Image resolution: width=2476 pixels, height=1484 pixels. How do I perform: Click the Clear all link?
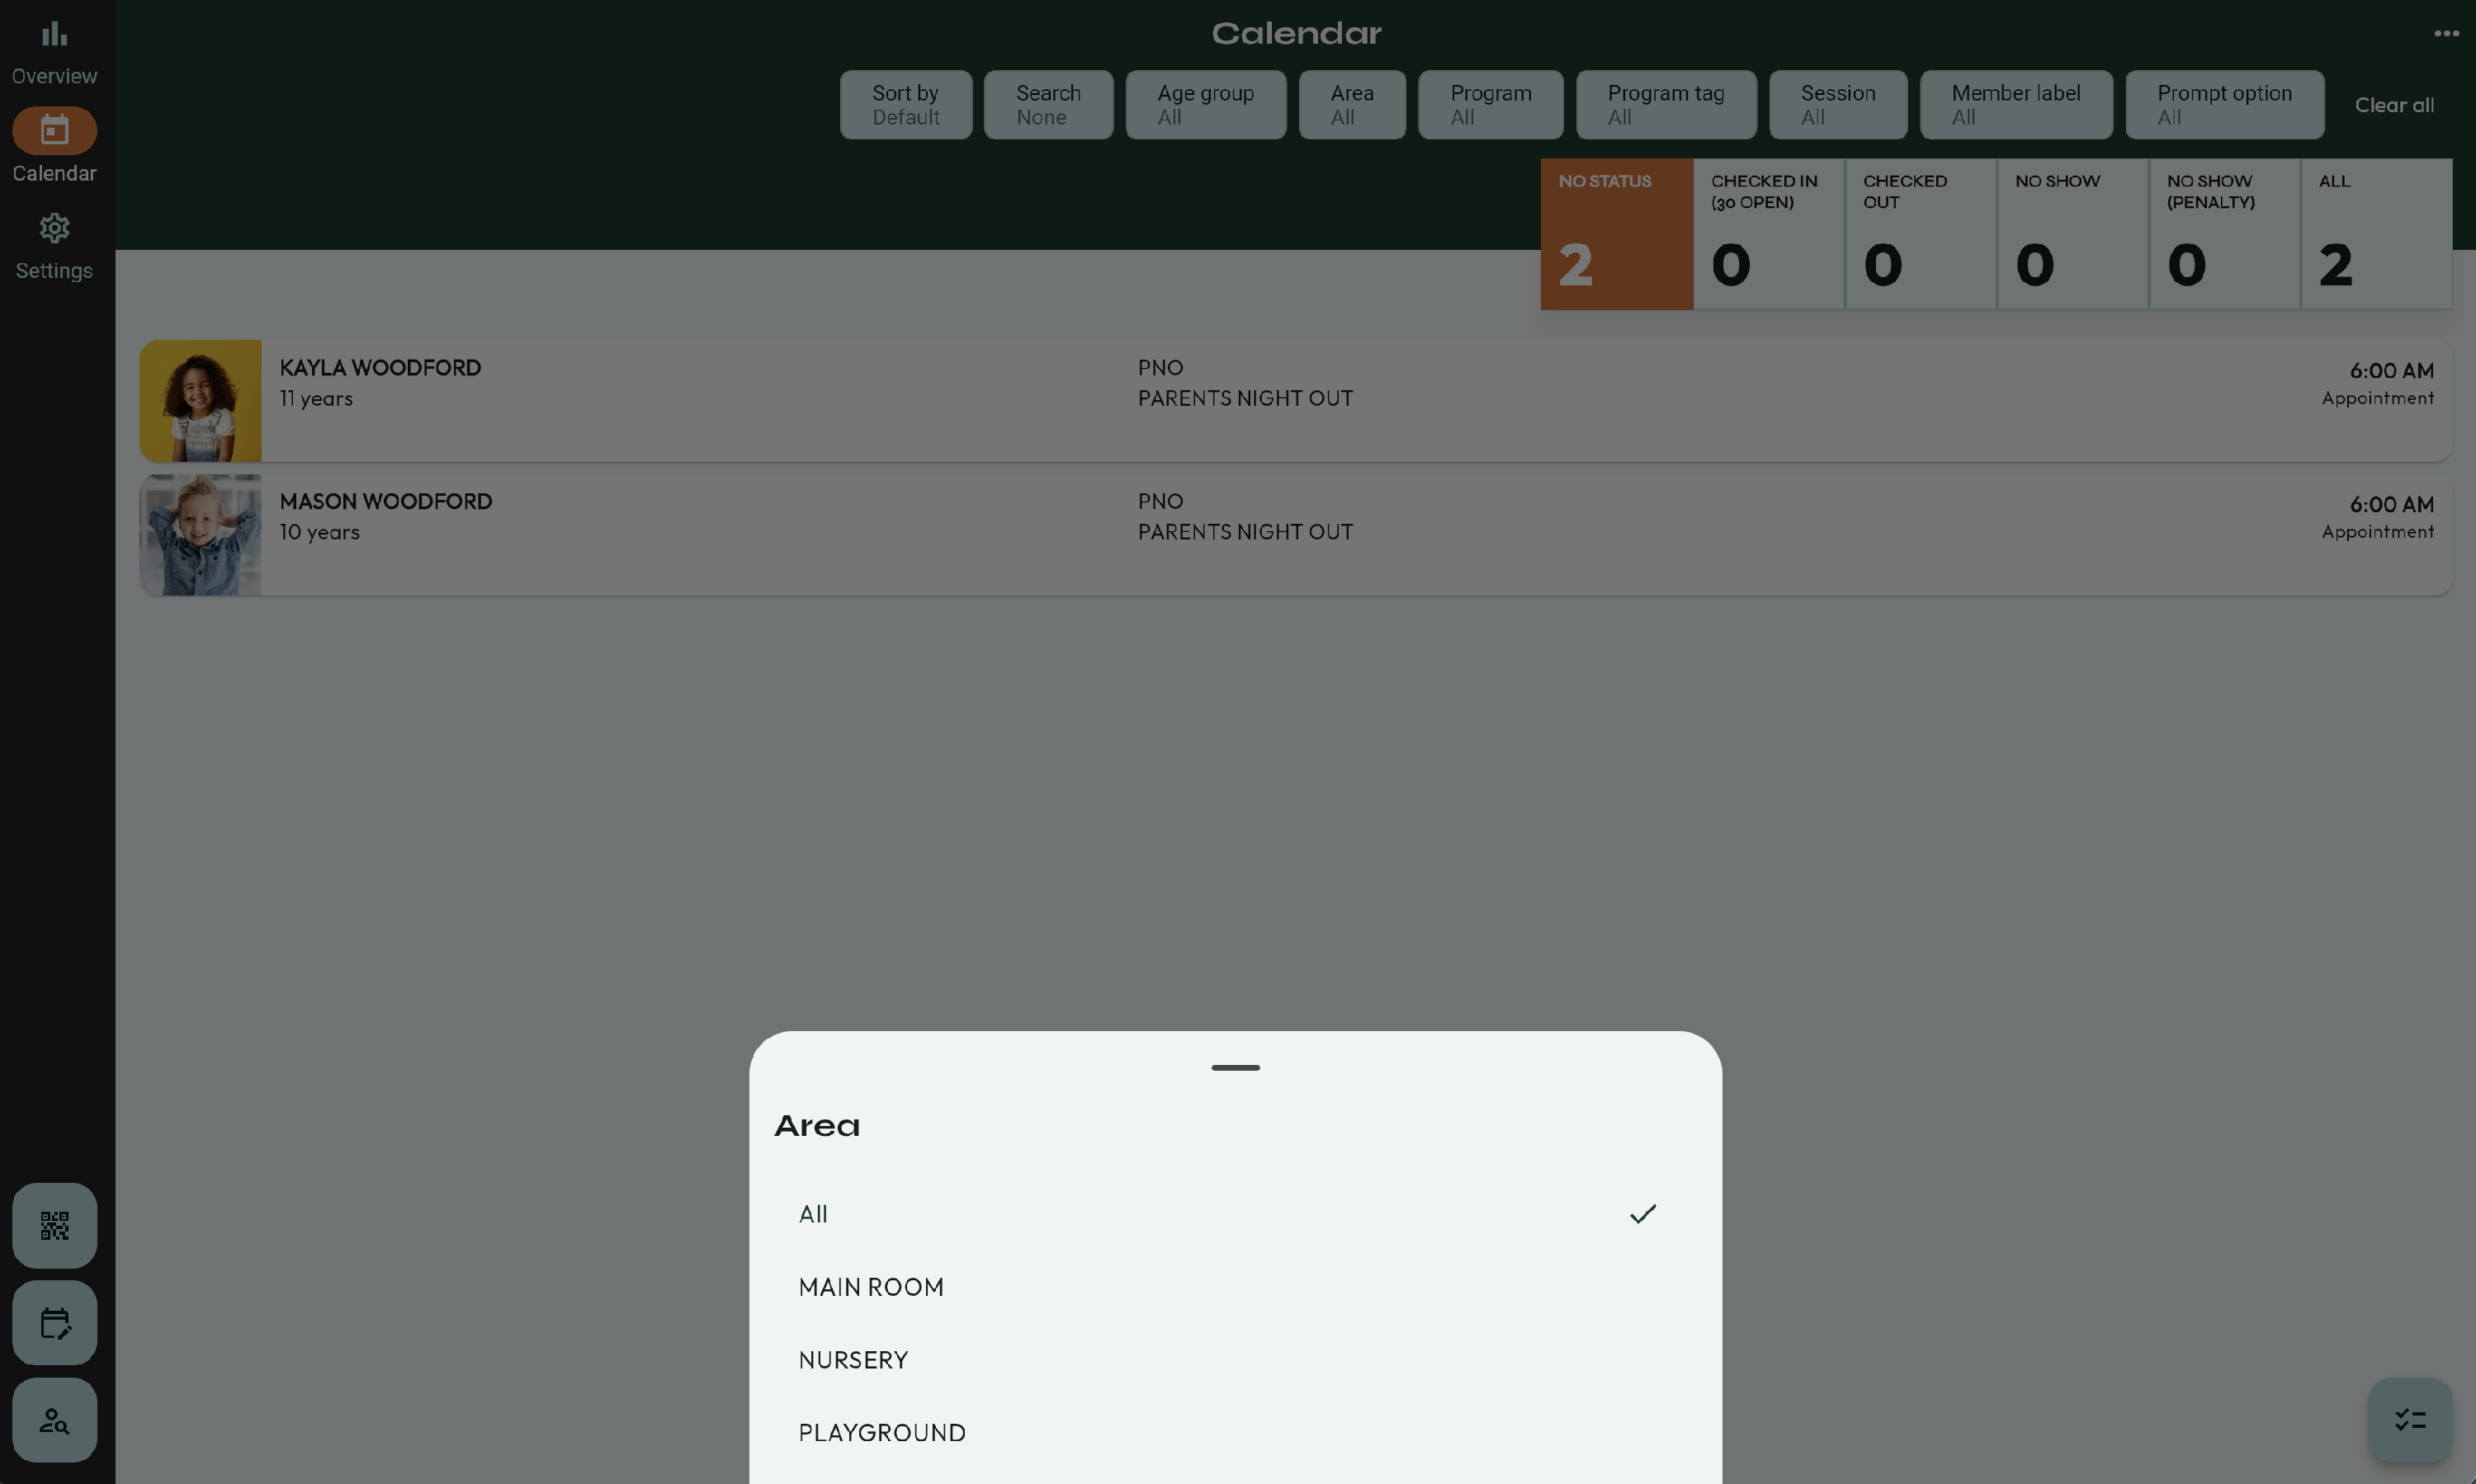[x=2393, y=105]
